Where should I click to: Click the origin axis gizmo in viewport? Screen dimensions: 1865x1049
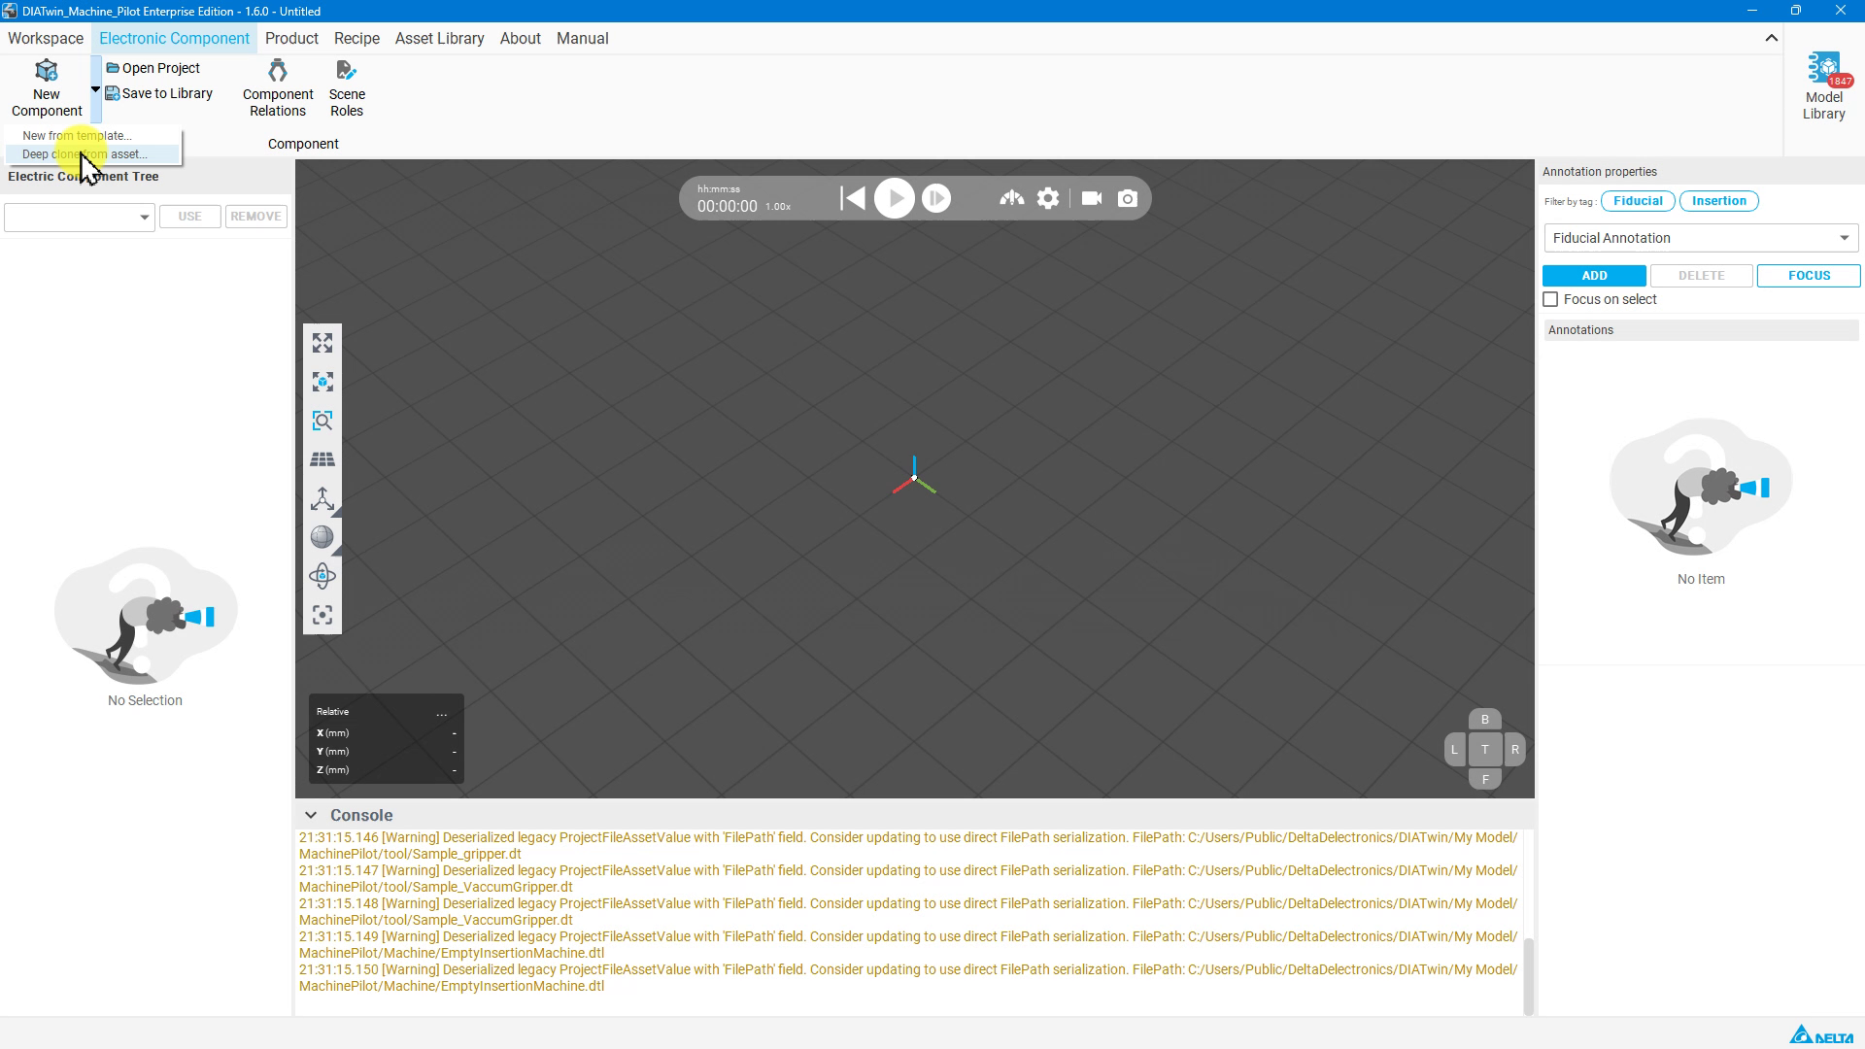coord(914,477)
